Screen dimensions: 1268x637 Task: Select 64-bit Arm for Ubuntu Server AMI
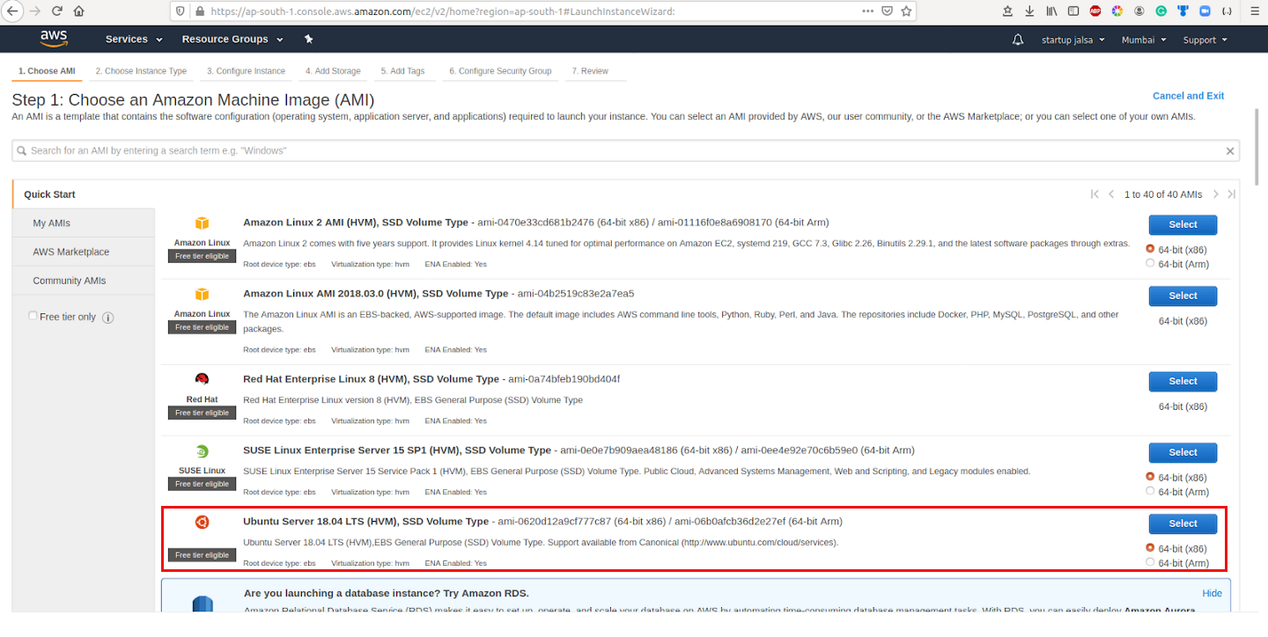pyautogui.click(x=1150, y=562)
